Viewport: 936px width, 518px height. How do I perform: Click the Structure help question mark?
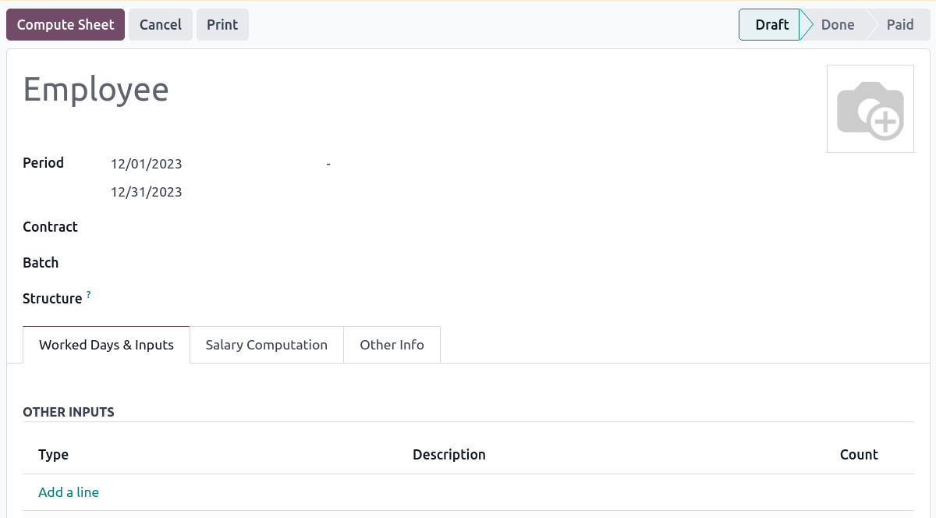88,293
